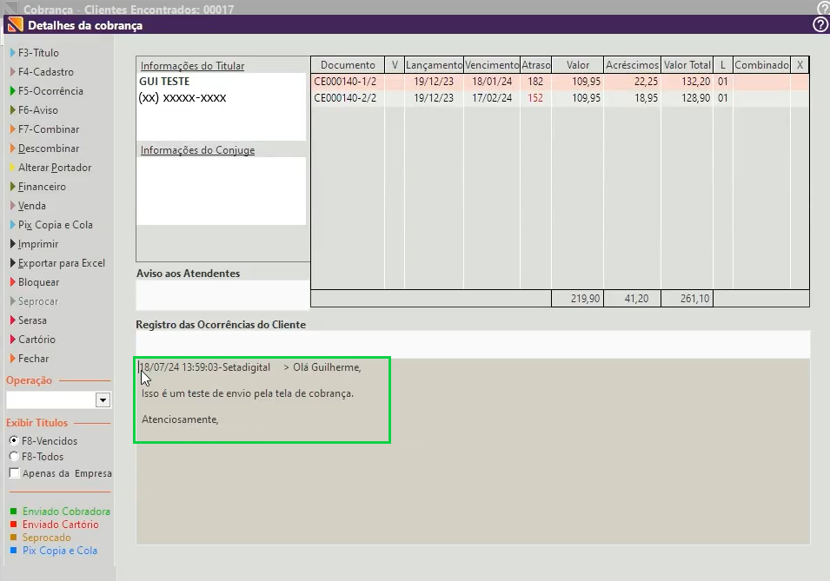Image resolution: width=830 pixels, height=581 pixels.
Task: Click the Documento column header
Action: point(348,65)
